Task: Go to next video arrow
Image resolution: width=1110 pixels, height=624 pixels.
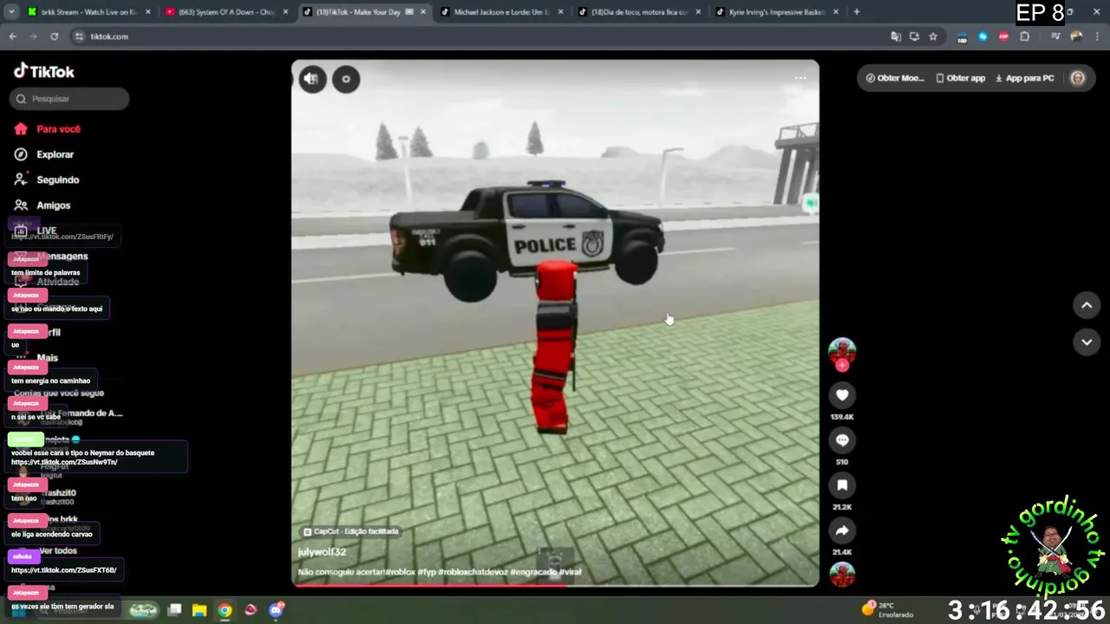Action: point(1087,342)
